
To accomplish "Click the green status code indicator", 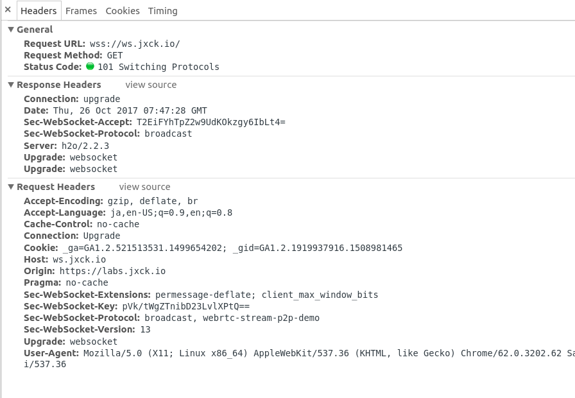I will coord(90,66).
